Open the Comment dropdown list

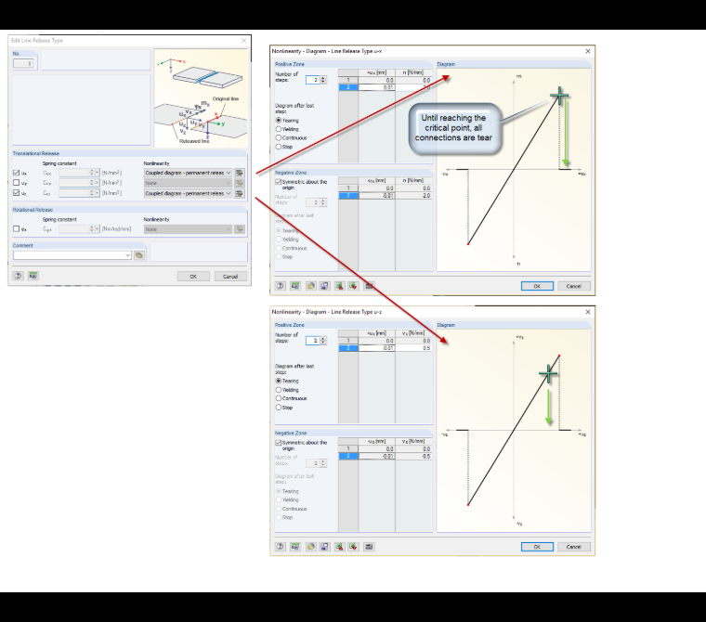(x=128, y=255)
